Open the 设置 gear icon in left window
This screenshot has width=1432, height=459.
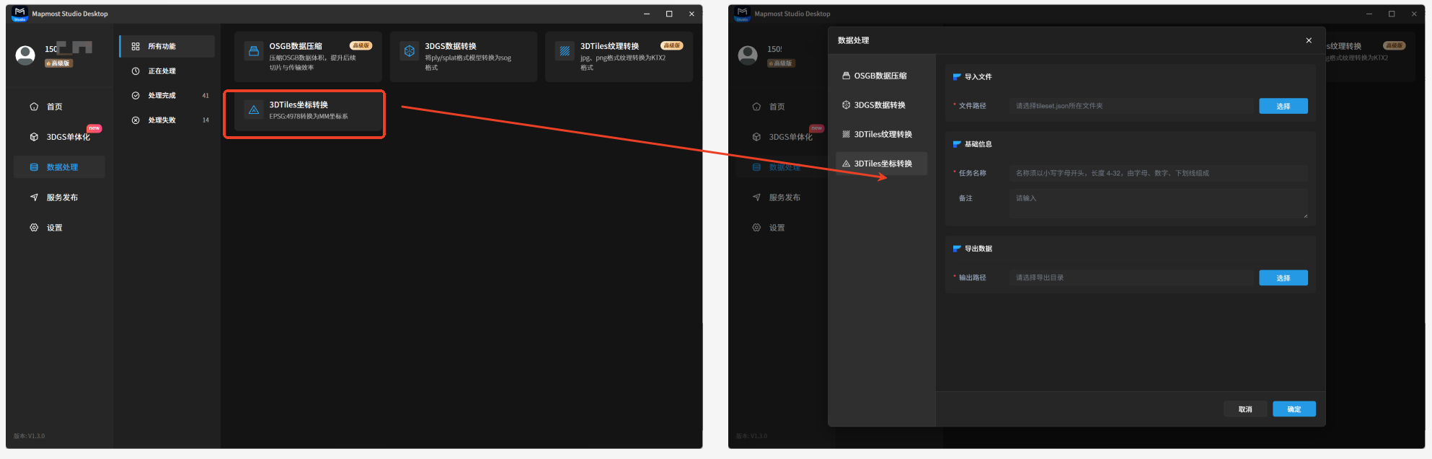coord(34,228)
